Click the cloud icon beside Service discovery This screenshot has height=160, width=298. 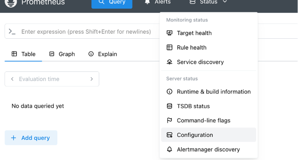coord(169,62)
